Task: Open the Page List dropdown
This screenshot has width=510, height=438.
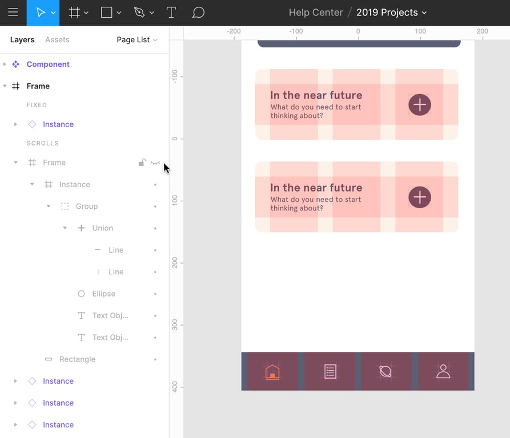Action: 137,40
